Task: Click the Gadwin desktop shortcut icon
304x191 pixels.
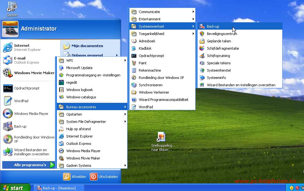Action: [x=12, y=7]
